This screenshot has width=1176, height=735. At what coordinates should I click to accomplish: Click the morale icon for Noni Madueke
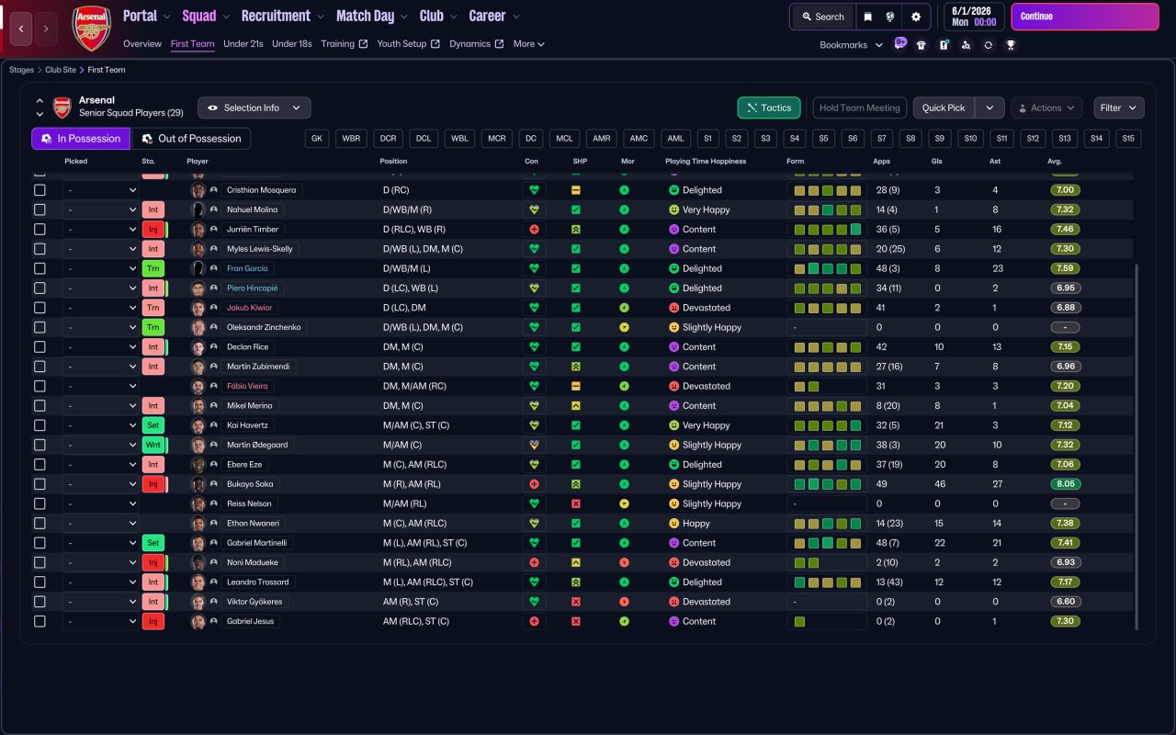tap(625, 562)
